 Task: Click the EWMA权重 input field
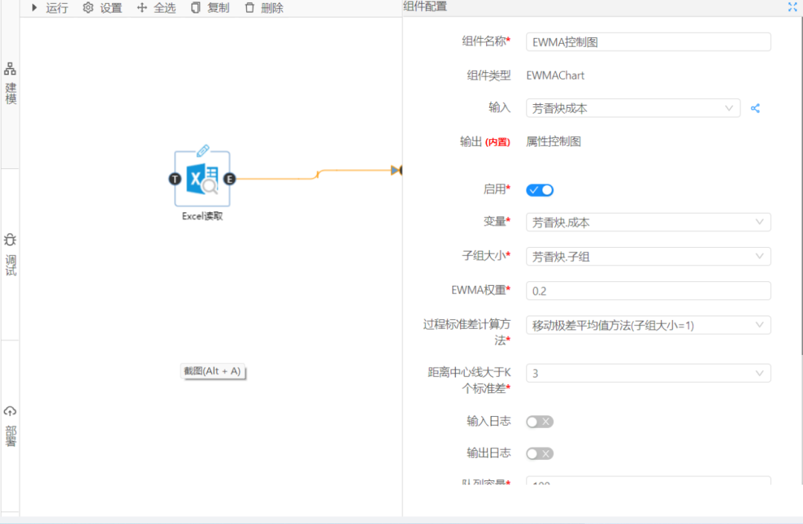click(648, 291)
